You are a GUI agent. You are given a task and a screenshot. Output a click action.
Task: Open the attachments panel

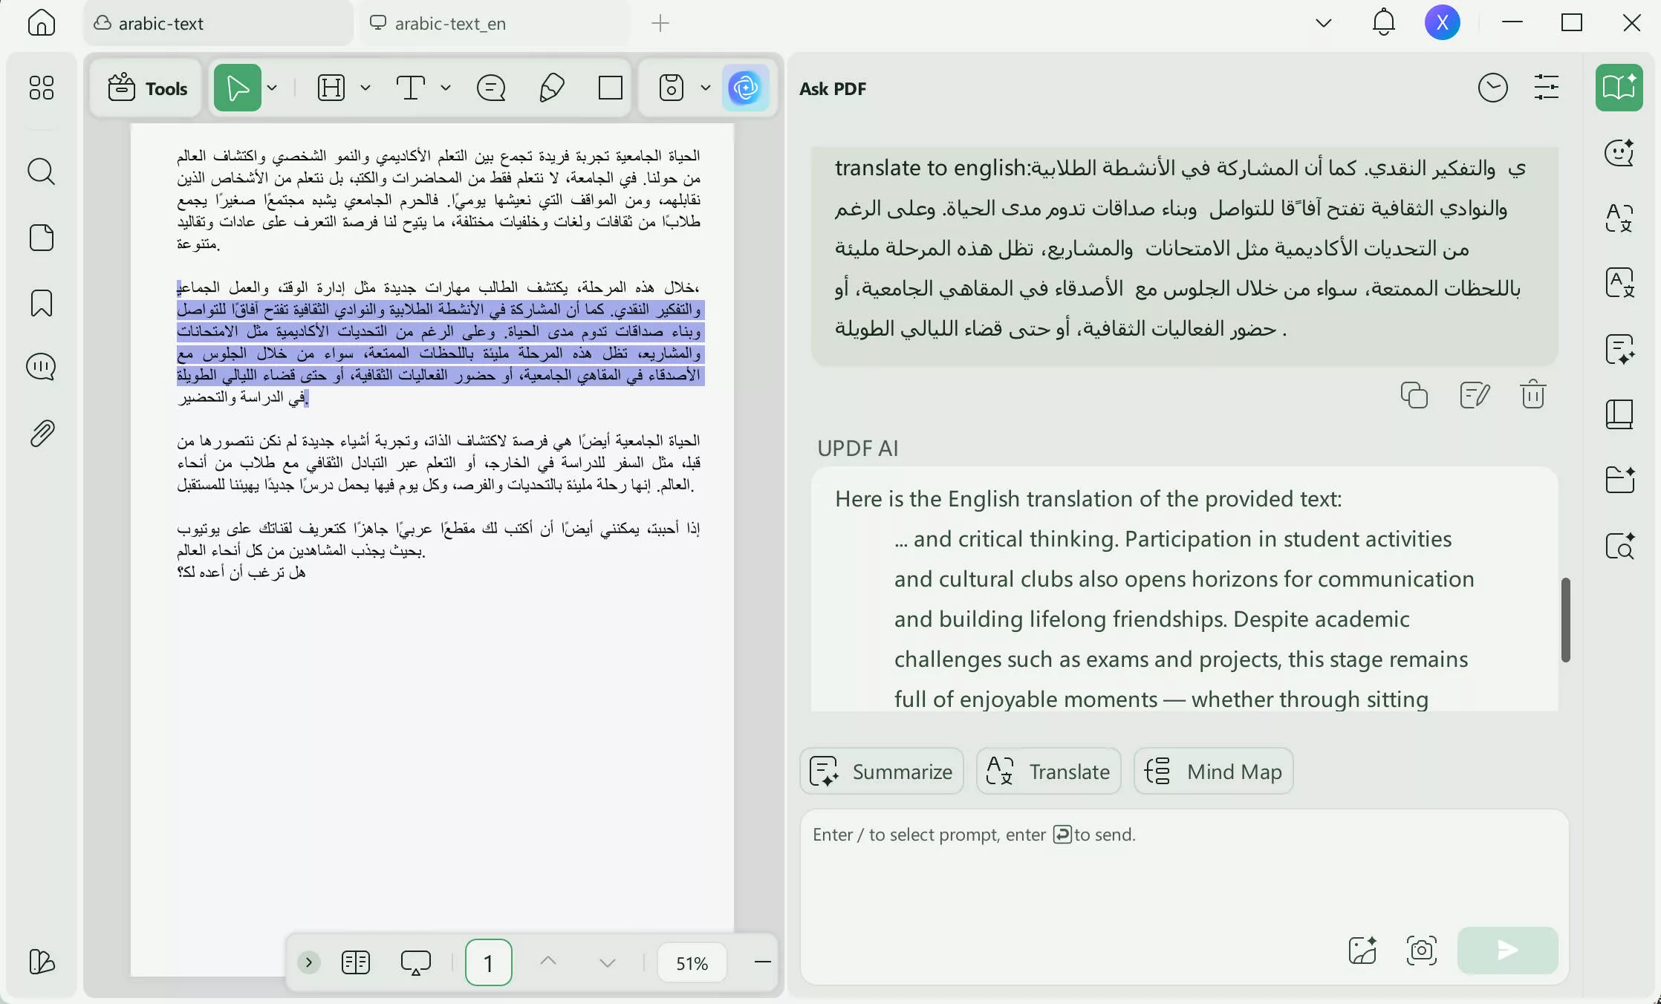click(41, 434)
